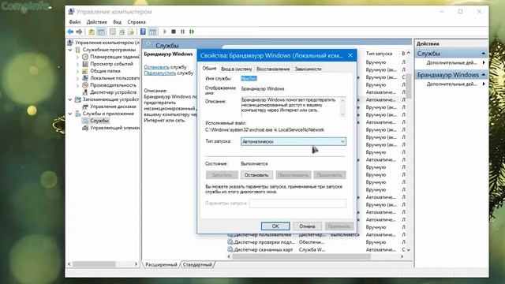Screen dimensions: 505x284
Task: Switch to the Расширенный view tab
Action: [x=161, y=264]
